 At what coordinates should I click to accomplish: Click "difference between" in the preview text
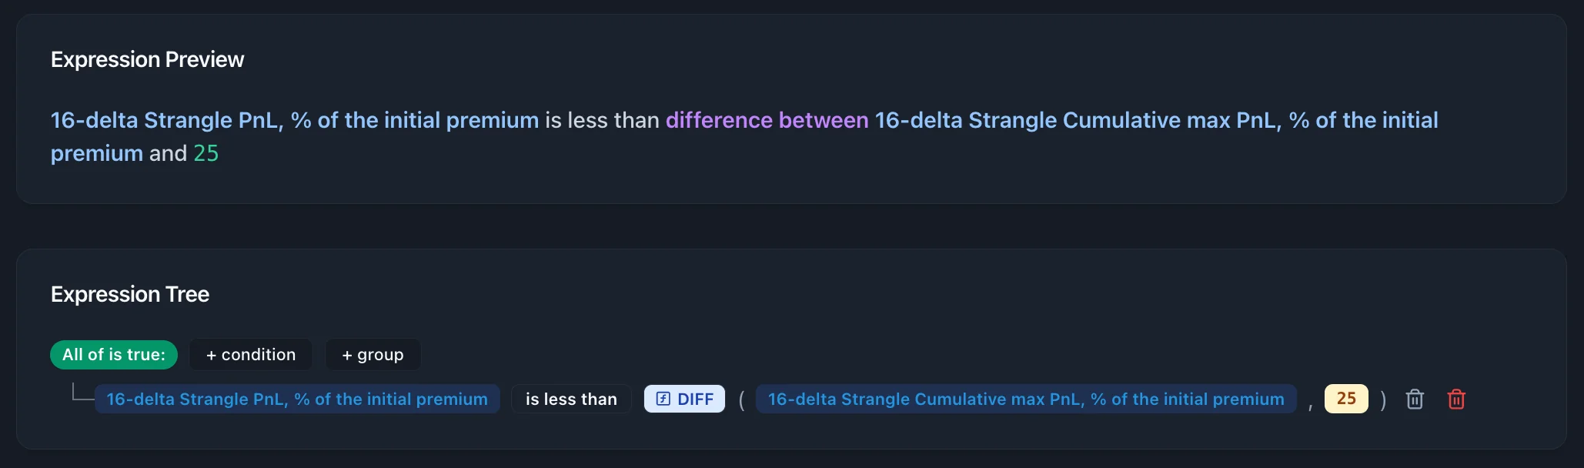(x=767, y=120)
